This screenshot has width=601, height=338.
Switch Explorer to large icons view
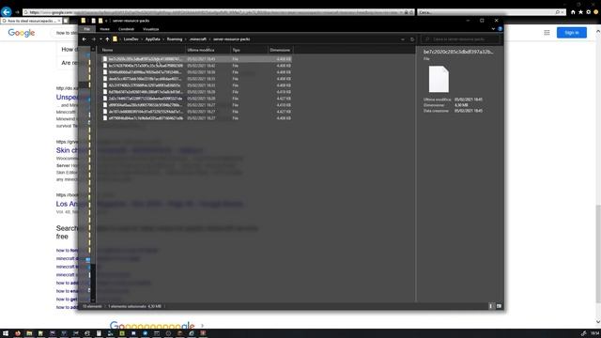click(x=499, y=306)
